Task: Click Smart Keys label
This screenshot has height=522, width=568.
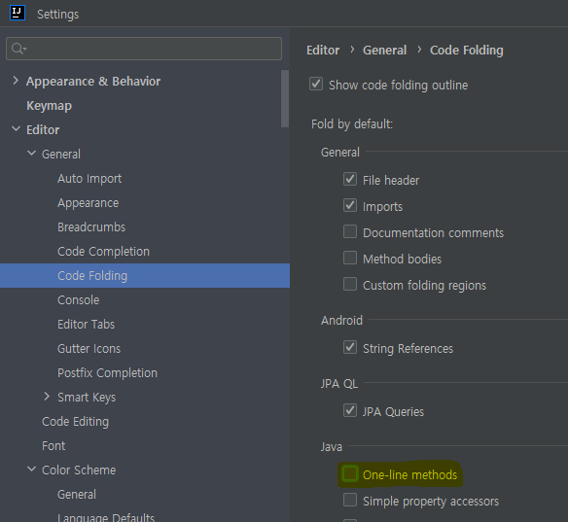Action: [87, 398]
